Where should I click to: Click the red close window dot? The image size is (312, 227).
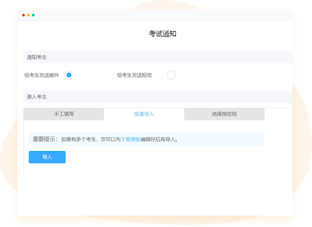(23, 15)
